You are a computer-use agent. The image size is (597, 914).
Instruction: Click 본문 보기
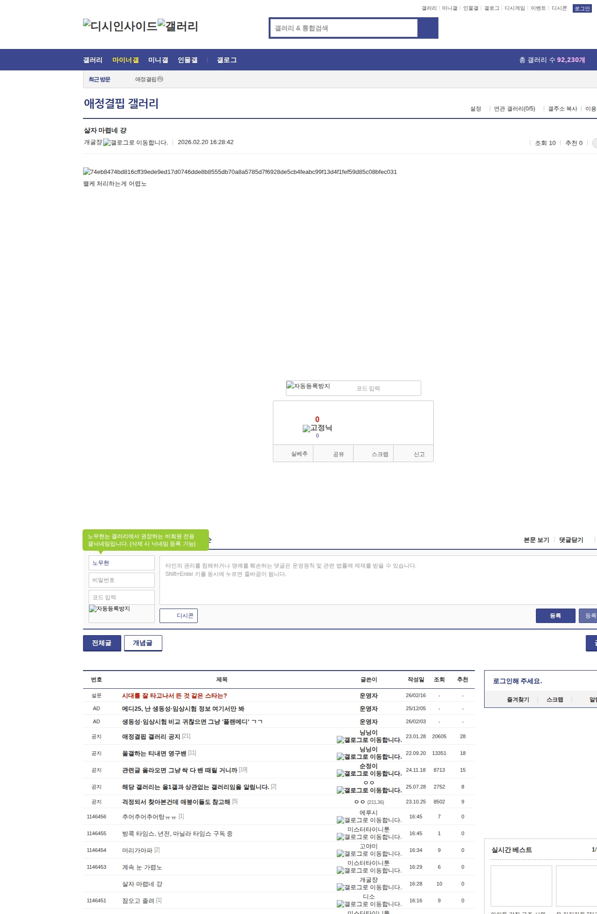tap(536, 540)
